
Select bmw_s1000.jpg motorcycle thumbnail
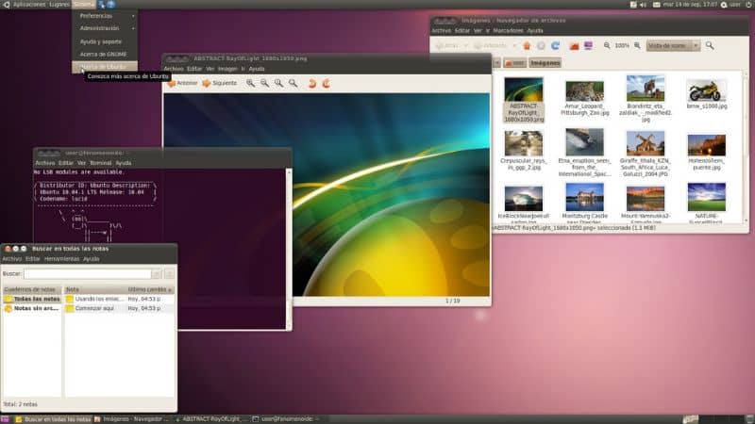(706, 90)
